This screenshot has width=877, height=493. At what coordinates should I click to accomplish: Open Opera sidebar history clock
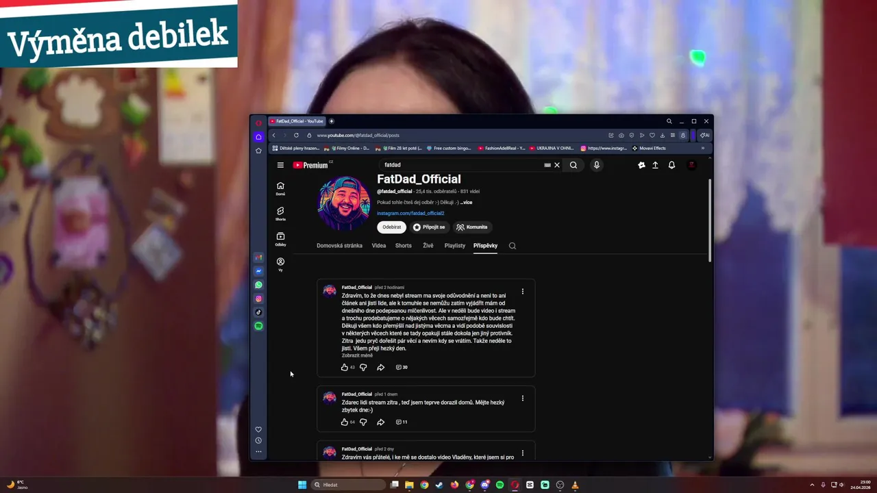(258, 440)
